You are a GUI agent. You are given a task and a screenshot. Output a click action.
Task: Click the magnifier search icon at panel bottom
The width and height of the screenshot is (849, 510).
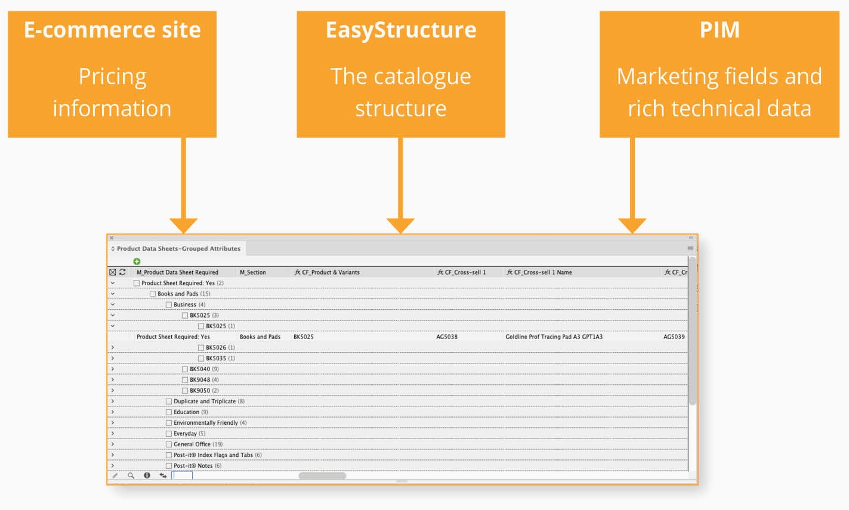point(131,475)
